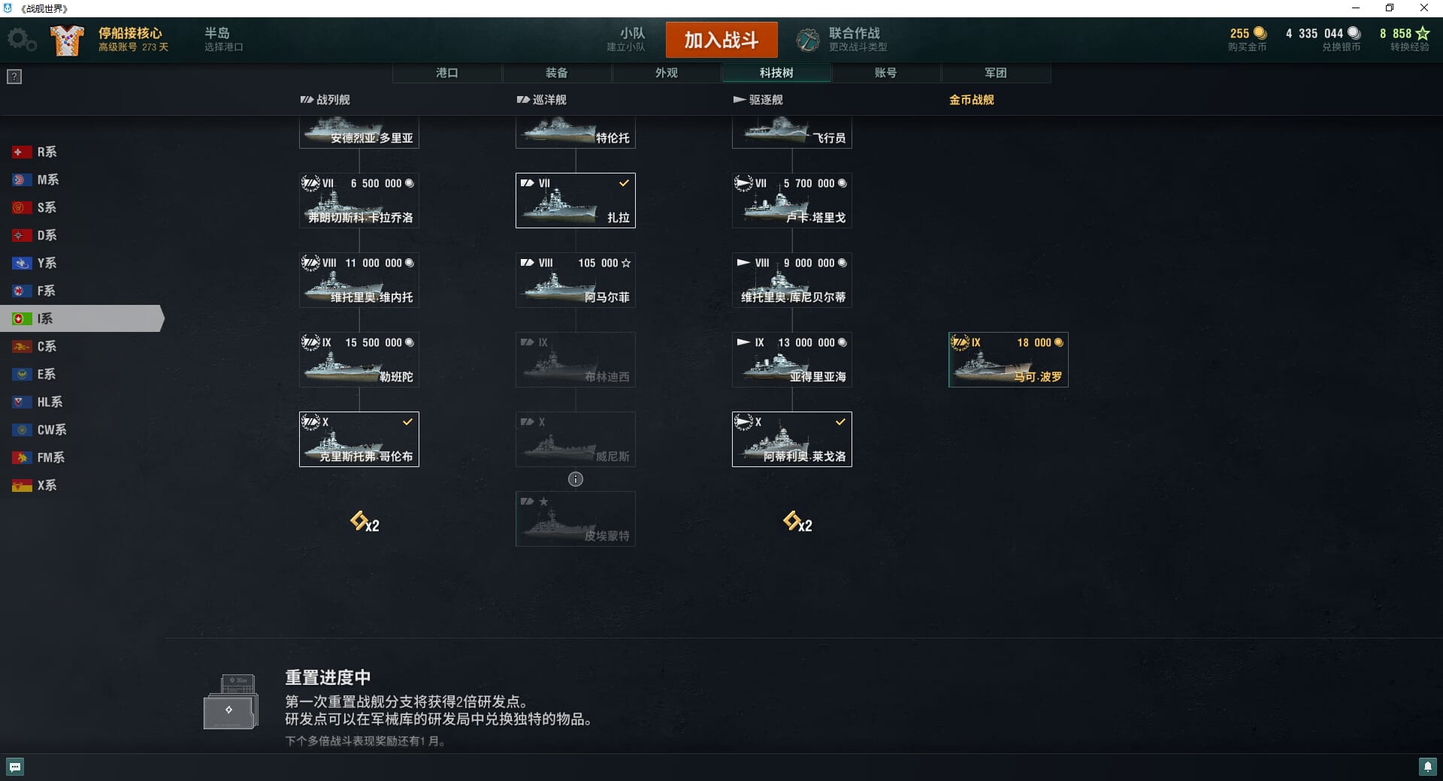Image resolution: width=1443 pixels, height=781 pixels.
Task: Click the 加入战斗 button
Action: [721, 40]
